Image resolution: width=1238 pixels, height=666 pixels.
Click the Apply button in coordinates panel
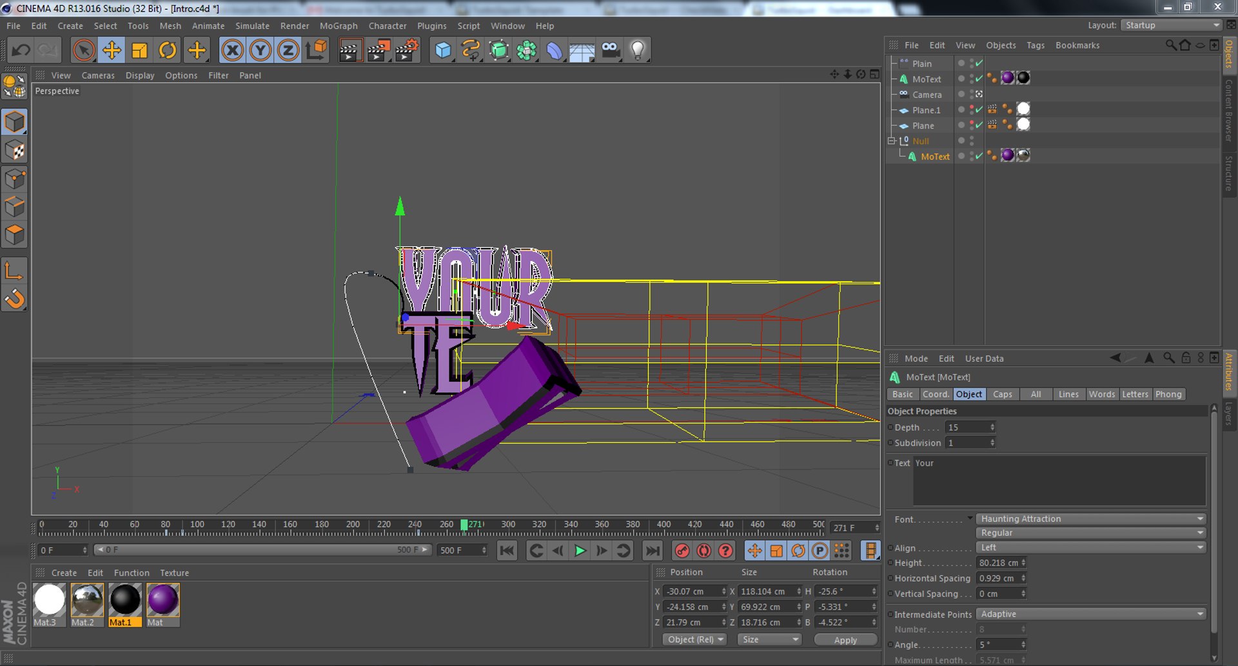tap(845, 640)
